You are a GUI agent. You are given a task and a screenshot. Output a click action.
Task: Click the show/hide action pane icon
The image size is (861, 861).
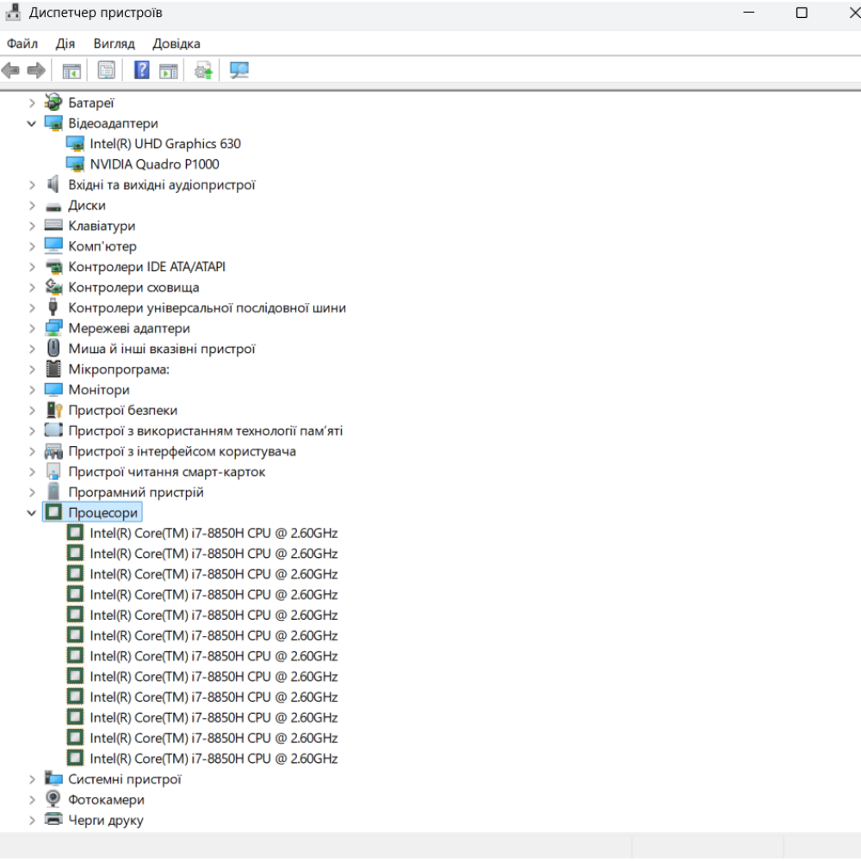(x=169, y=71)
